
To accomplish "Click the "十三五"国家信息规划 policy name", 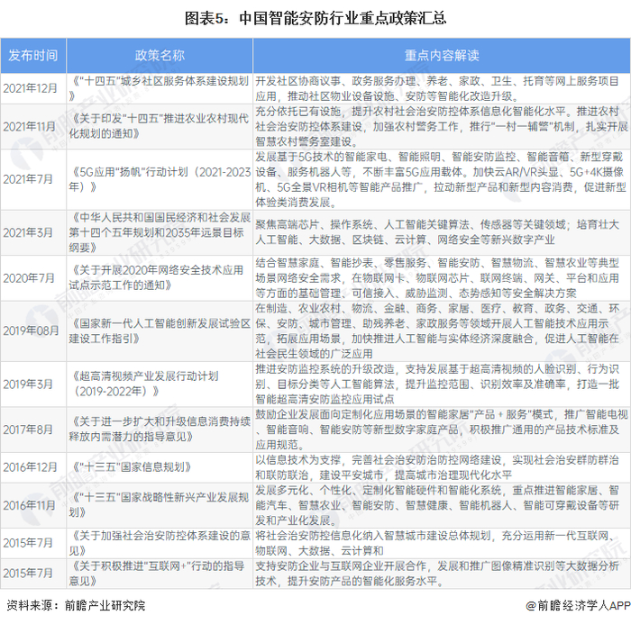I will 130,467.
